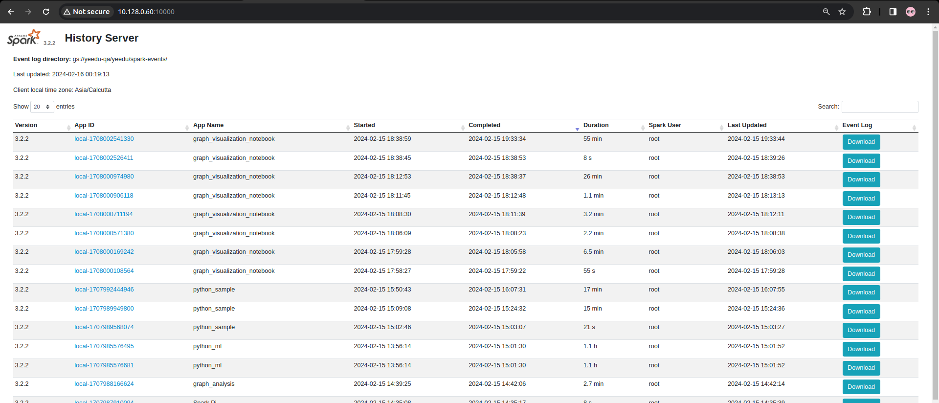Sort table by Version column
This screenshot has height=403, width=939.
point(43,125)
